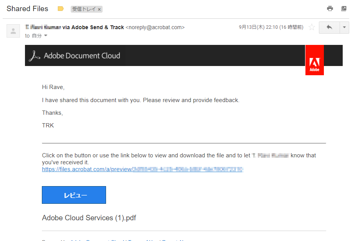Click the Shared Files subject heading
Image resolution: width=355 pixels, height=241 pixels.
pos(27,8)
